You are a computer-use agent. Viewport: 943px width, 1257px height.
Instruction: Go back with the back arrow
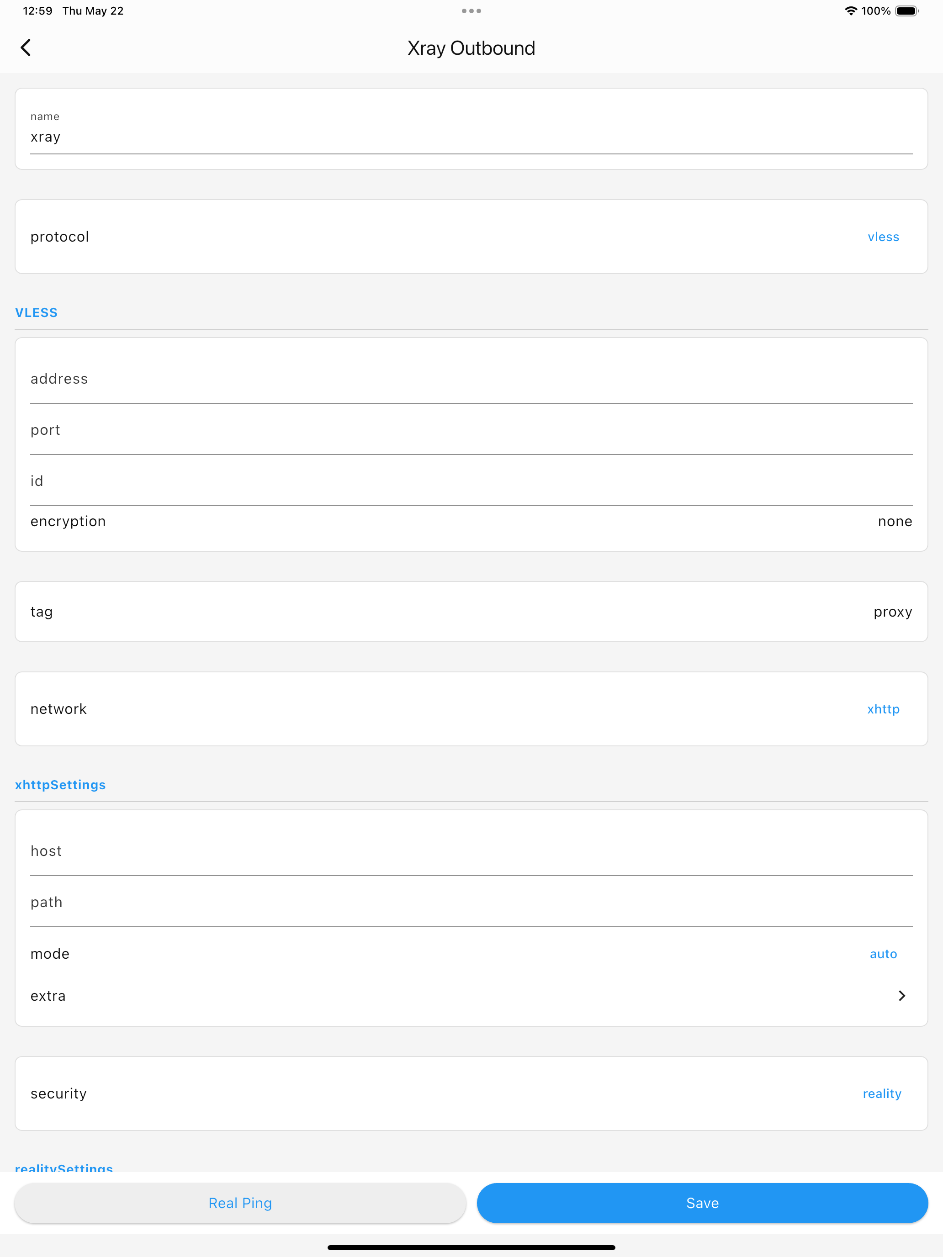26,48
